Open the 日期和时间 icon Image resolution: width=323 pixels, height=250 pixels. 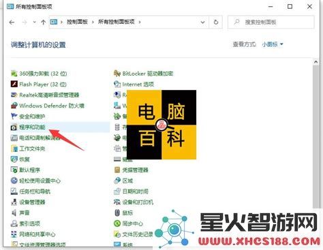click(x=117, y=191)
